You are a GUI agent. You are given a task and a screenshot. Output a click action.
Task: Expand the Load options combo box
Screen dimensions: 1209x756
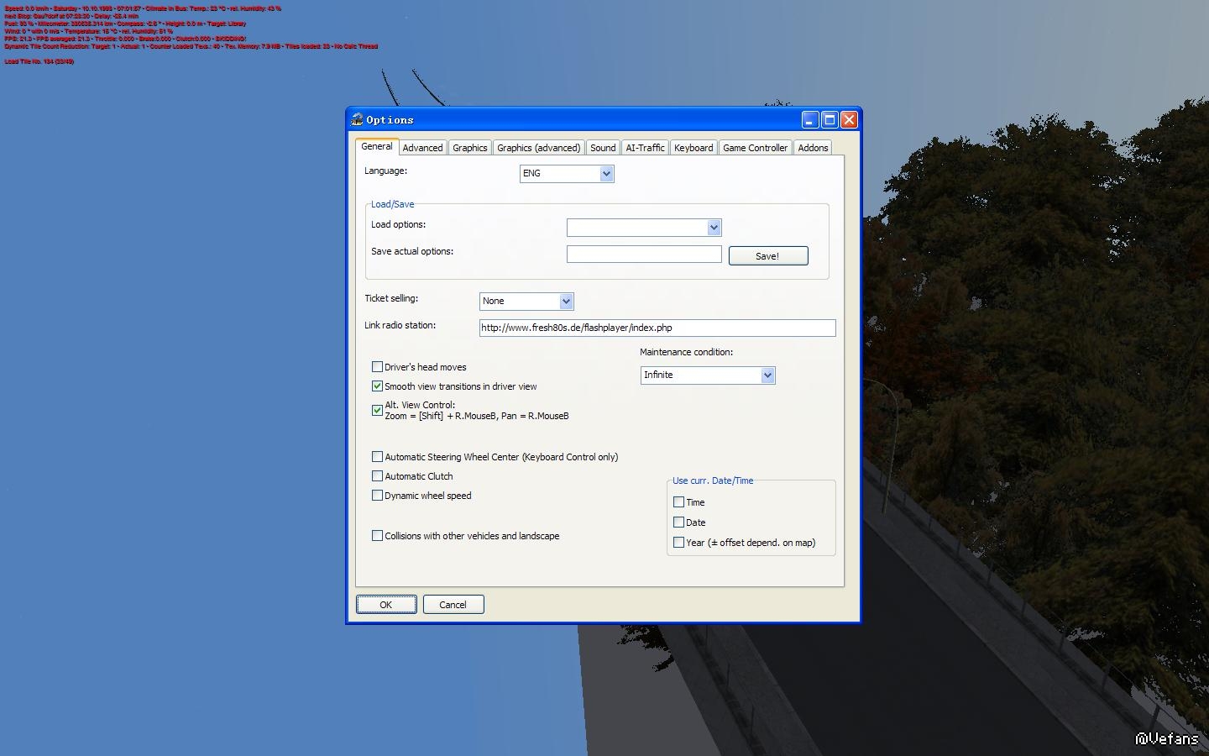click(x=713, y=228)
